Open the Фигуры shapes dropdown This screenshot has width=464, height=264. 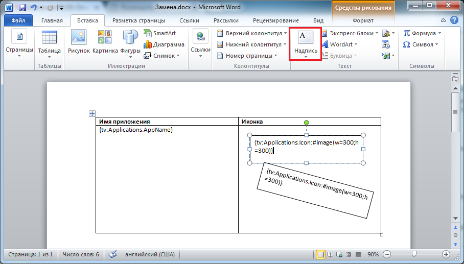coord(130,42)
